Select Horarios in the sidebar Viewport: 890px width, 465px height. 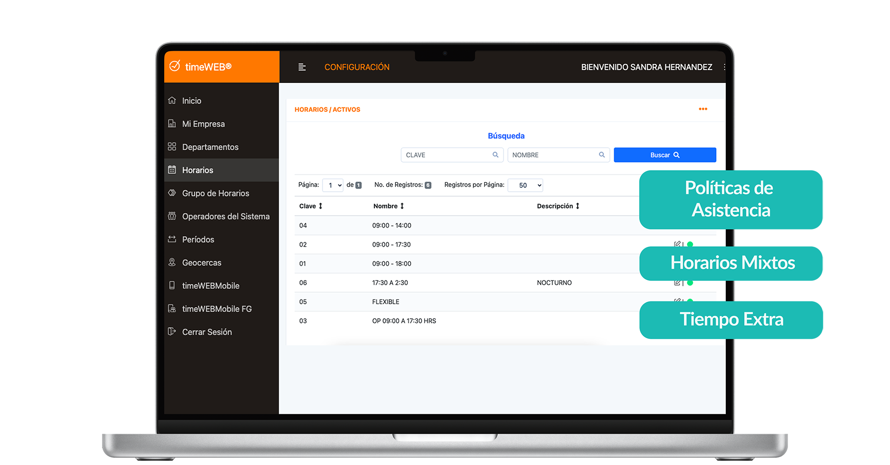click(222, 170)
